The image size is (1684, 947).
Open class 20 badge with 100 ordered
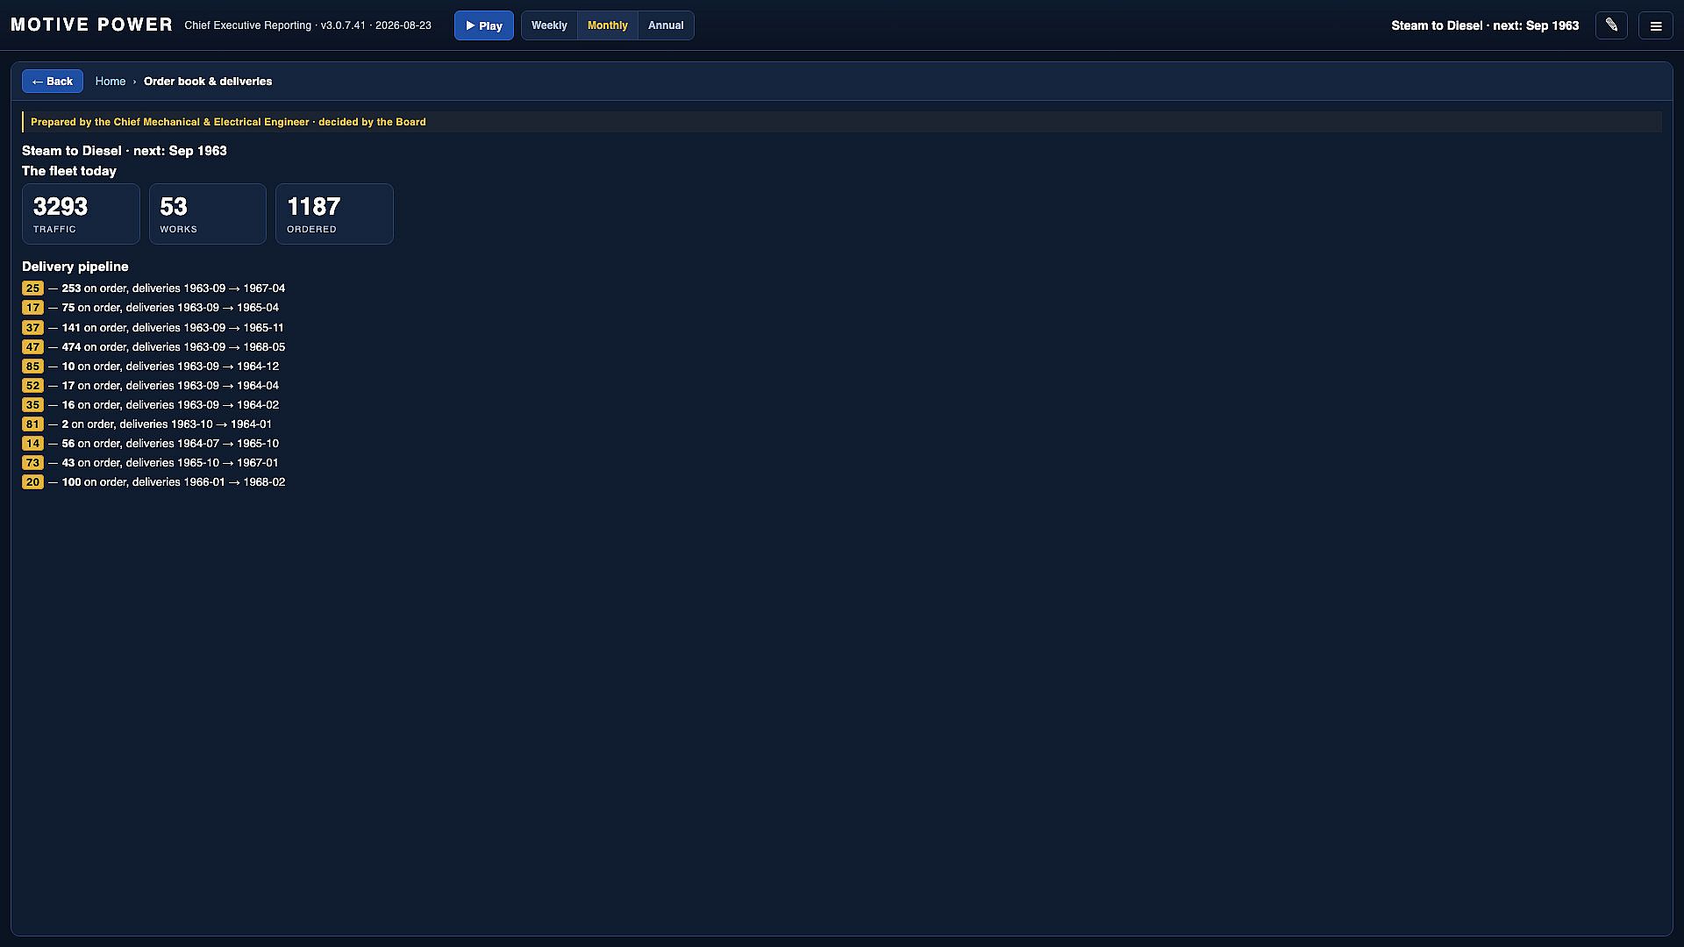click(32, 482)
